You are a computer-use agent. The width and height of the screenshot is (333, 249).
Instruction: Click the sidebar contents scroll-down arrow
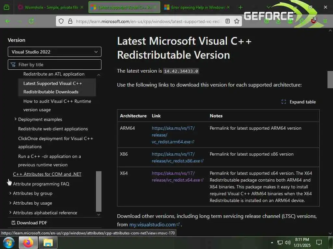[99, 215]
